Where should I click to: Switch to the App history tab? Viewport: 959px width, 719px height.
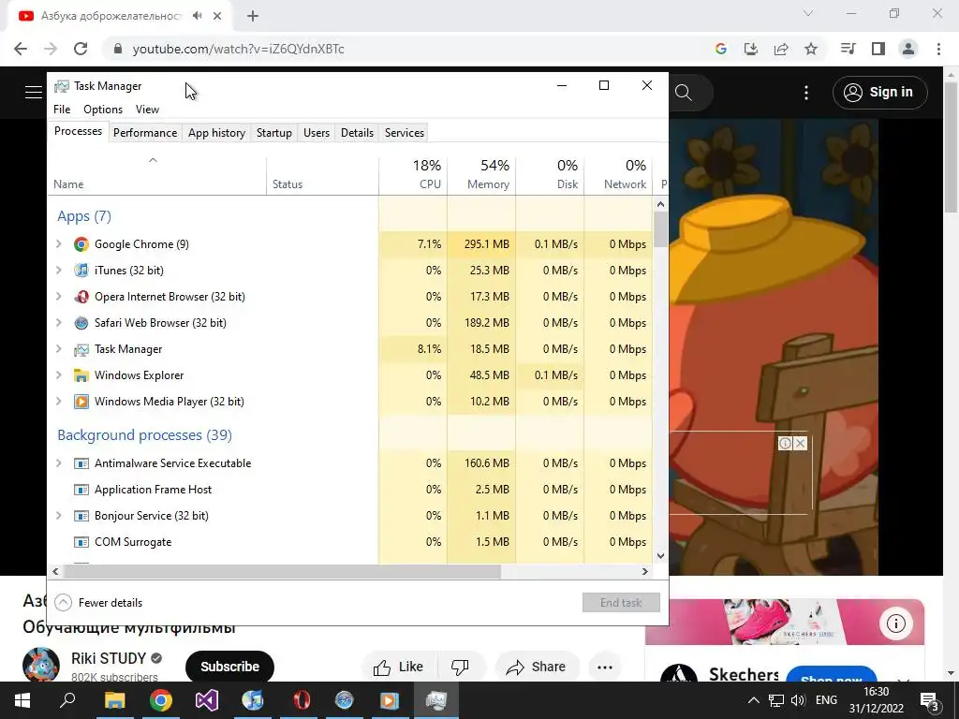coord(216,133)
